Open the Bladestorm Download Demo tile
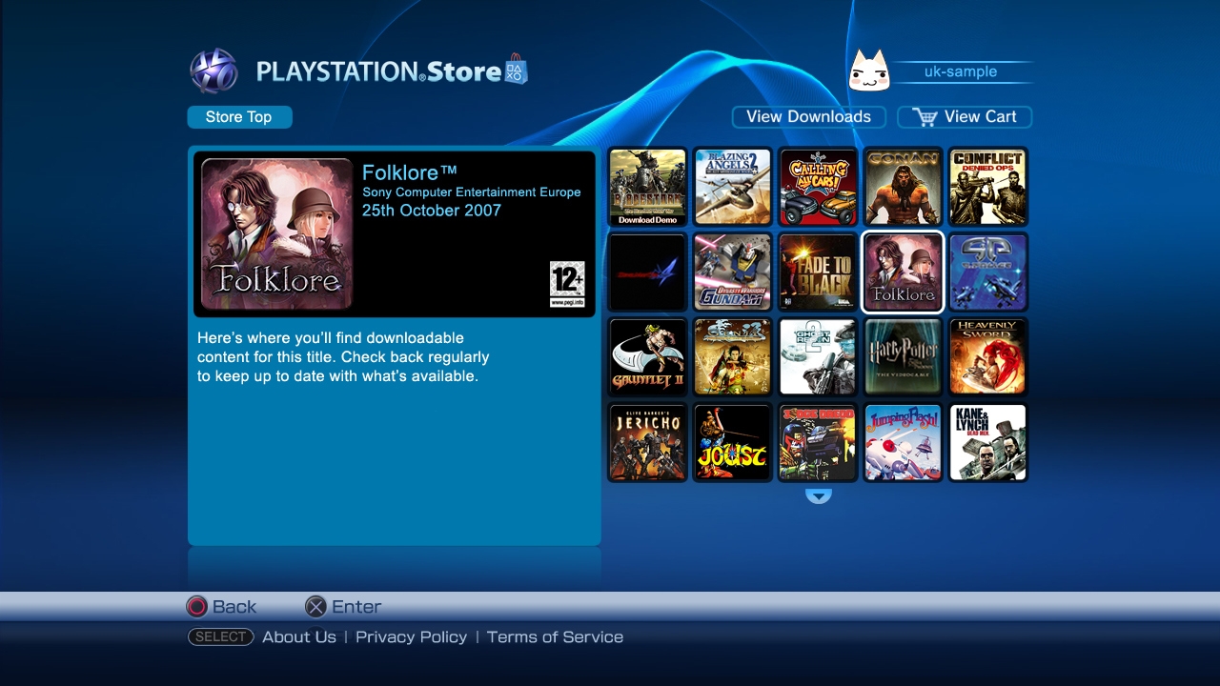Screen dimensions: 1220x686 pyautogui.click(x=648, y=187)
